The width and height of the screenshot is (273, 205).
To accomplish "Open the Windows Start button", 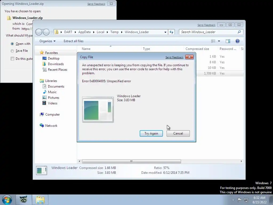I will pos(7,200).
